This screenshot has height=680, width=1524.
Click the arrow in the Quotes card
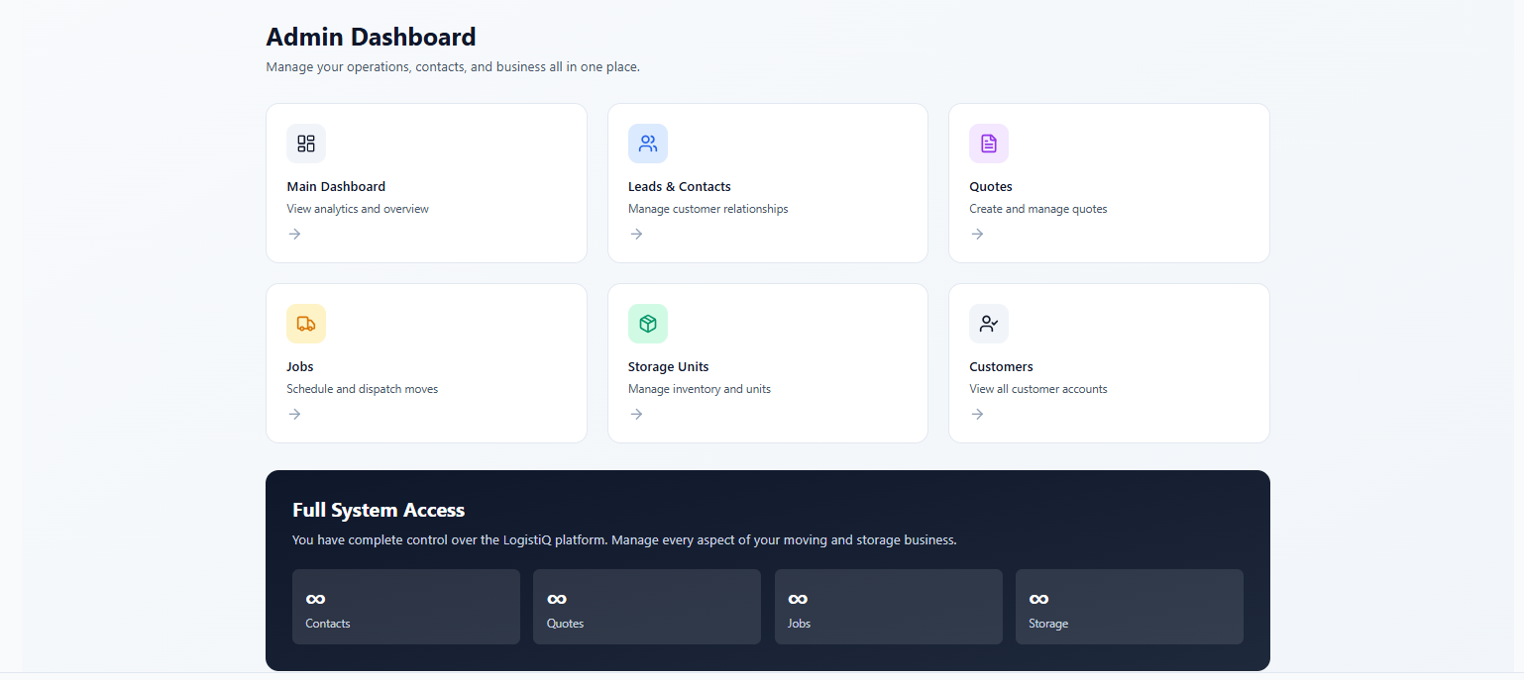point(977,235)
